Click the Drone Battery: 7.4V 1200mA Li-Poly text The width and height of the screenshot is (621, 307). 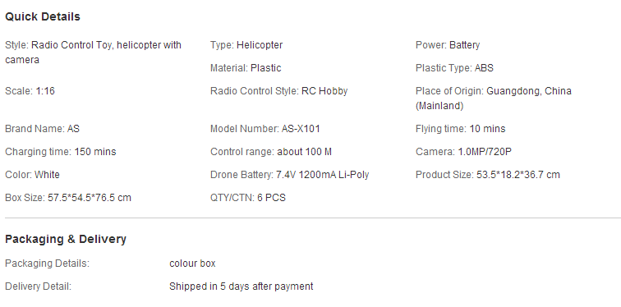289,175
